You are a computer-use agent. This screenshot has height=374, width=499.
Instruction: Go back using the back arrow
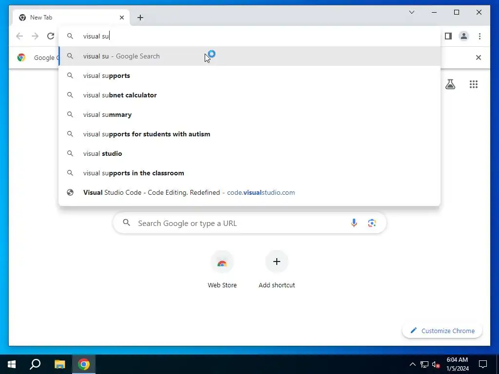pos(19,36)
